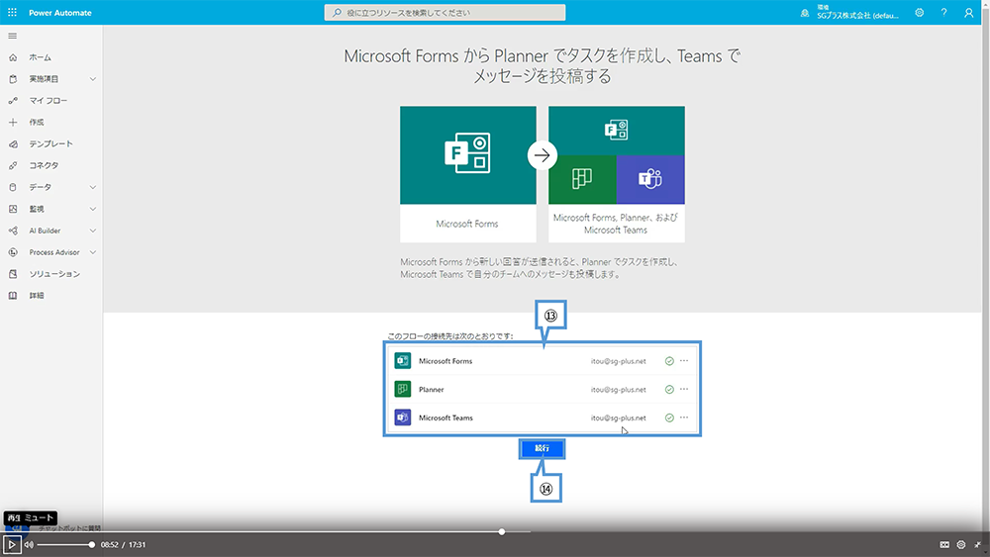
Task: Click the Microsoft Forms connection icon
Action: [403, 361]
